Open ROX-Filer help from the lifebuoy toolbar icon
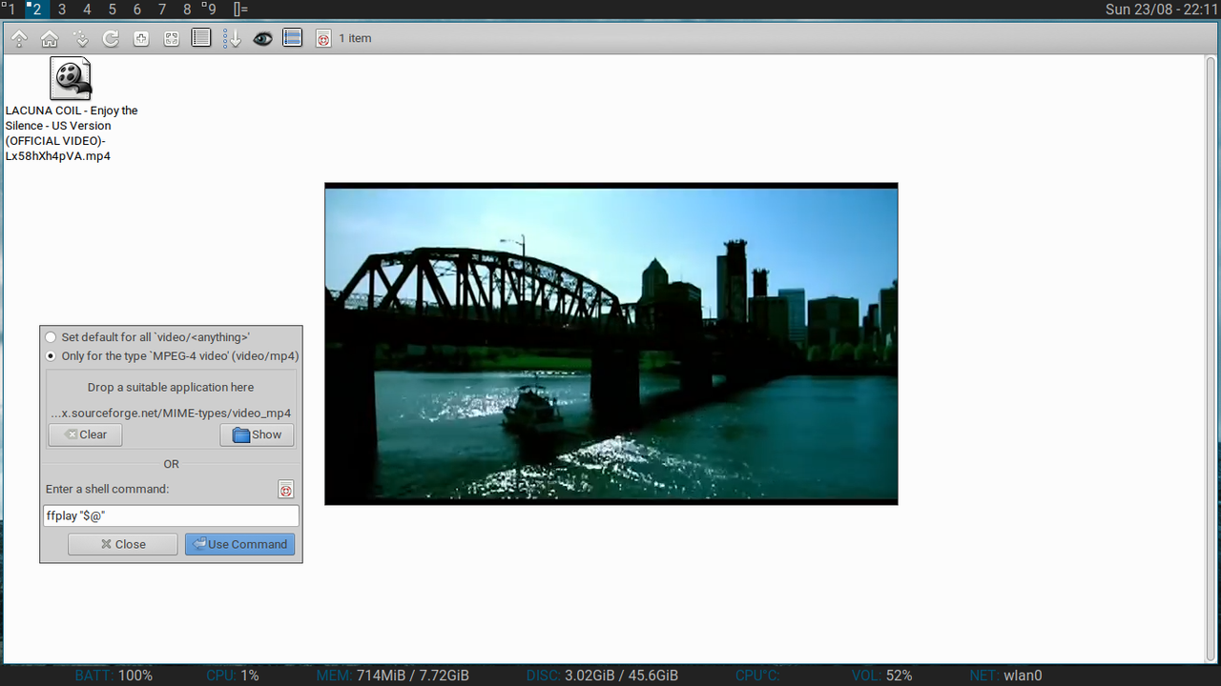The height and width of the screenshot is (686, 1221). pos(323,38)
